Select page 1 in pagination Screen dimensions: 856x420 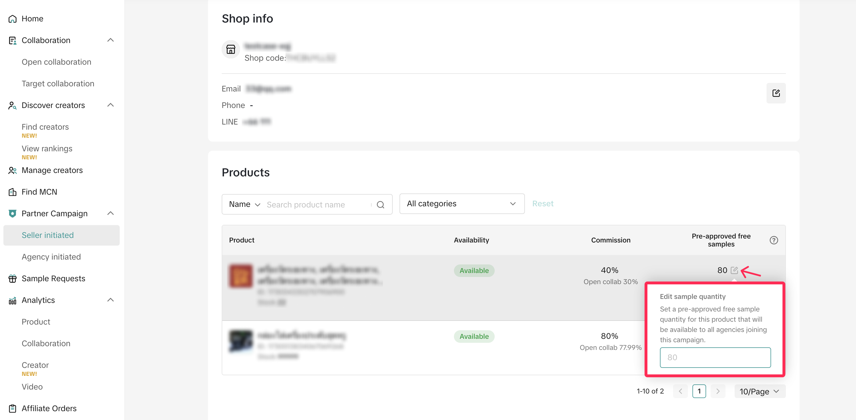(699, 392)
